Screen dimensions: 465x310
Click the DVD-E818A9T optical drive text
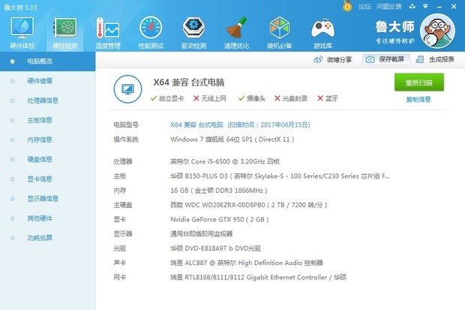(215, 248)
